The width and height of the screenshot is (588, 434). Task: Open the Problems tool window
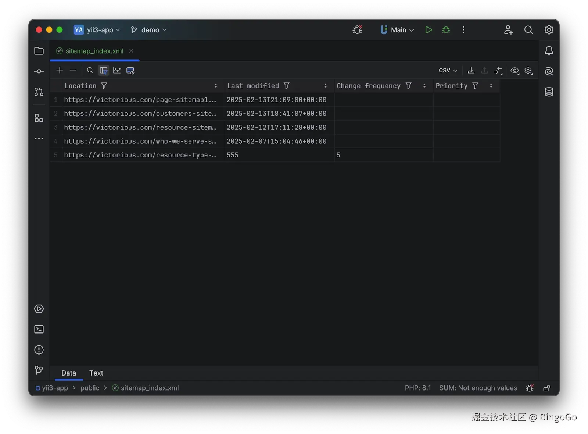pyautogui.click(x=39, y=350)
